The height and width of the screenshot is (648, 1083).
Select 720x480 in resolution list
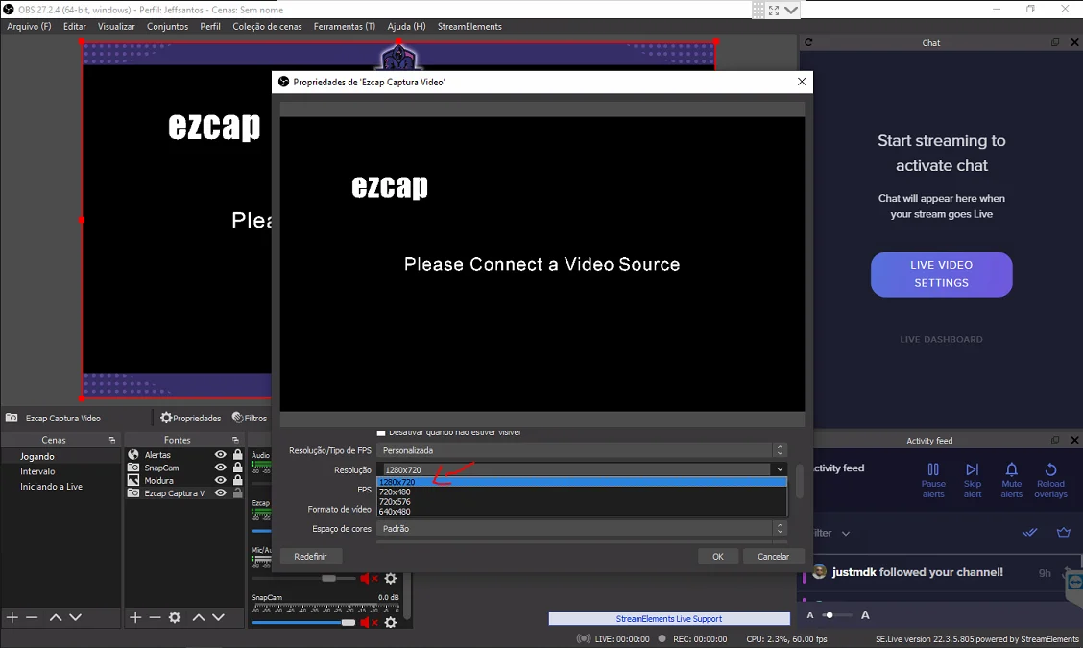582,492
